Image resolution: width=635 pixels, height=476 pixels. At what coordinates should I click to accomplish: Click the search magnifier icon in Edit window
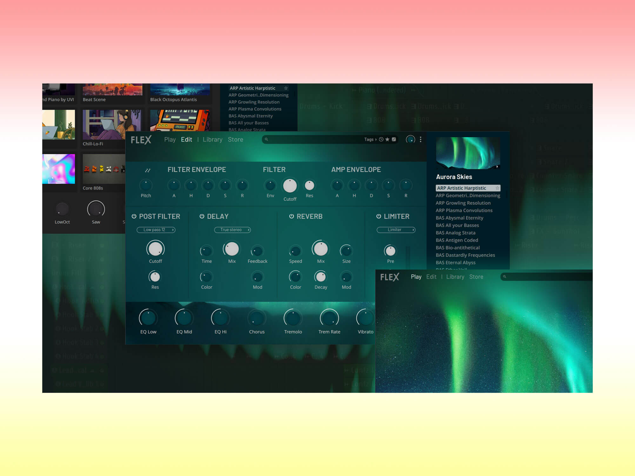[266, 139]
